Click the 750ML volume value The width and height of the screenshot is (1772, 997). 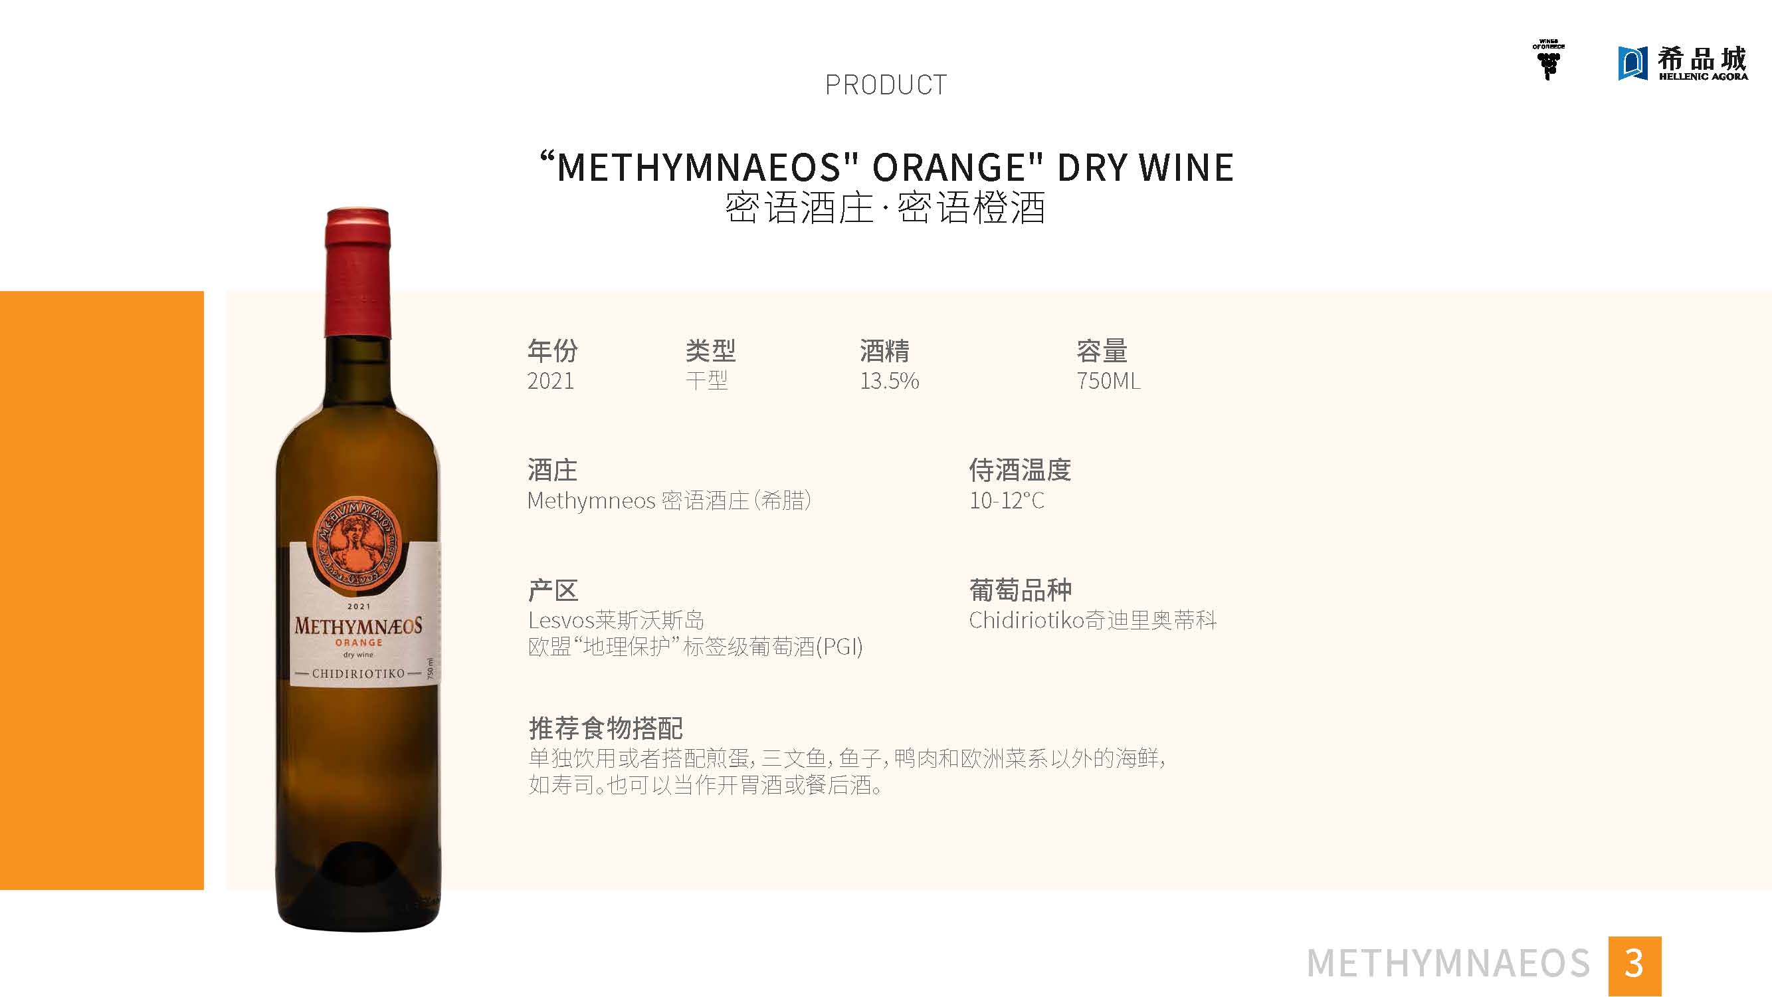pyautogui.click(x=1108, y=380)
